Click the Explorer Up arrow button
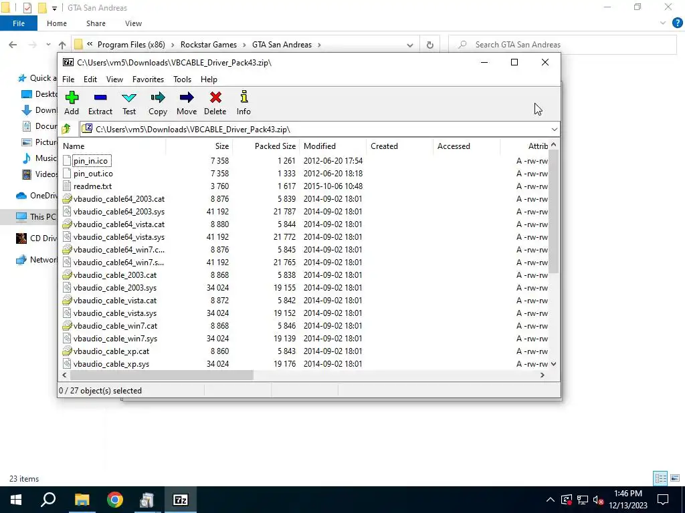This screenshot has width=685, height=513. coord(62,45)
